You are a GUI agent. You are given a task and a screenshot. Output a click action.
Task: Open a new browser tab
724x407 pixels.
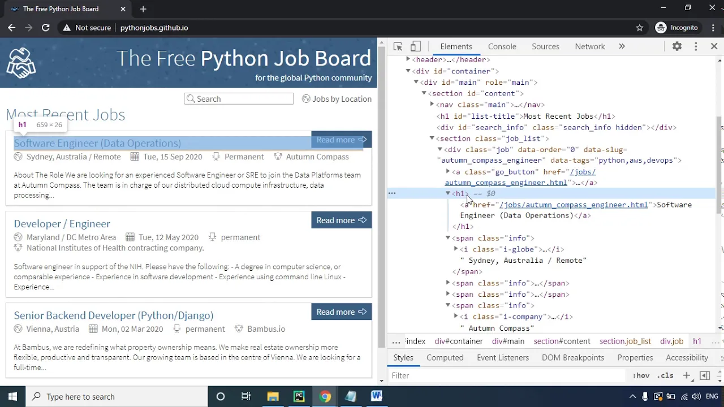click(x=143, y=9)
